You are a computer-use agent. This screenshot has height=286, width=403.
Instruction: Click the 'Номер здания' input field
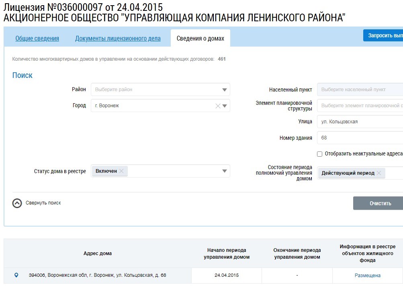click(360, 138)
